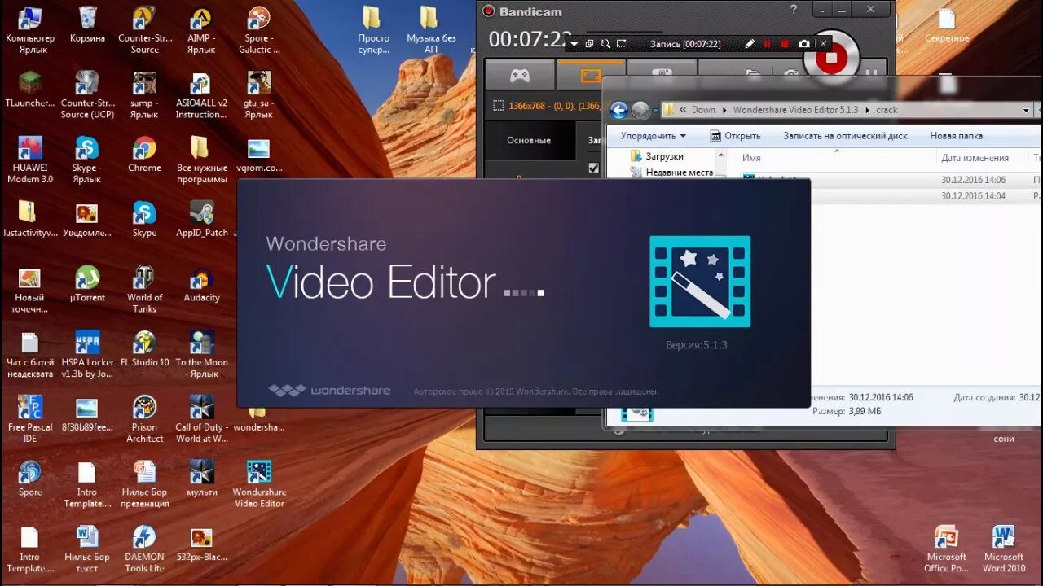Click Записать на оптический диск
The image size is (1043, 586).
point(845,136)
